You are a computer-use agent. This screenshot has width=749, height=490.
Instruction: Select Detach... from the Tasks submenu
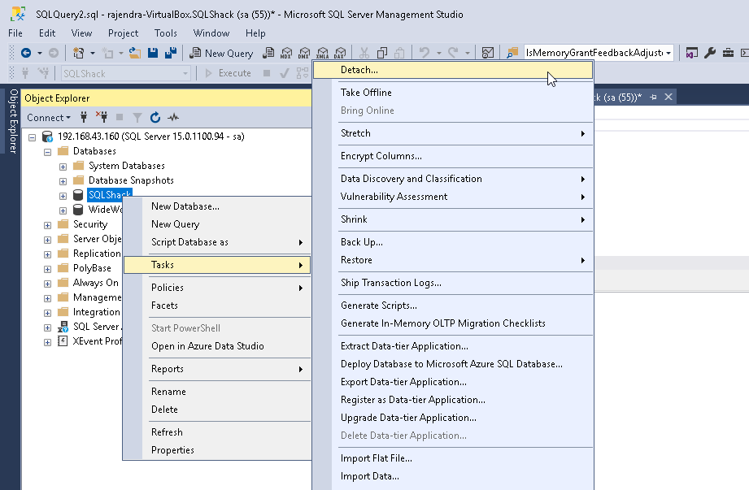359,70
